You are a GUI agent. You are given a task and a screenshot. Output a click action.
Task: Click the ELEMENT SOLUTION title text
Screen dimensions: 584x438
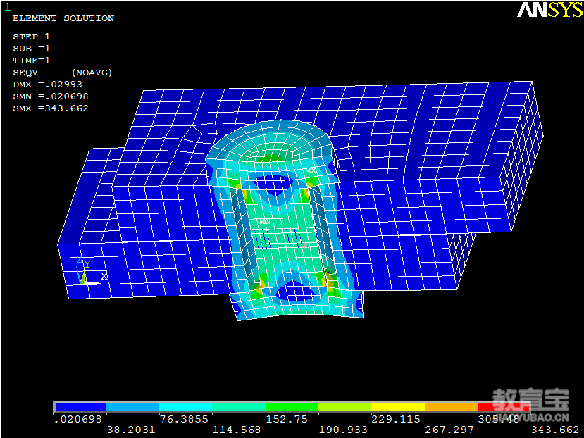pyautogui.click(x=63, y=18)
